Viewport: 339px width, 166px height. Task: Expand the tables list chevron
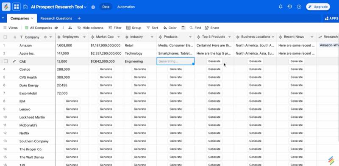[3, 18]
